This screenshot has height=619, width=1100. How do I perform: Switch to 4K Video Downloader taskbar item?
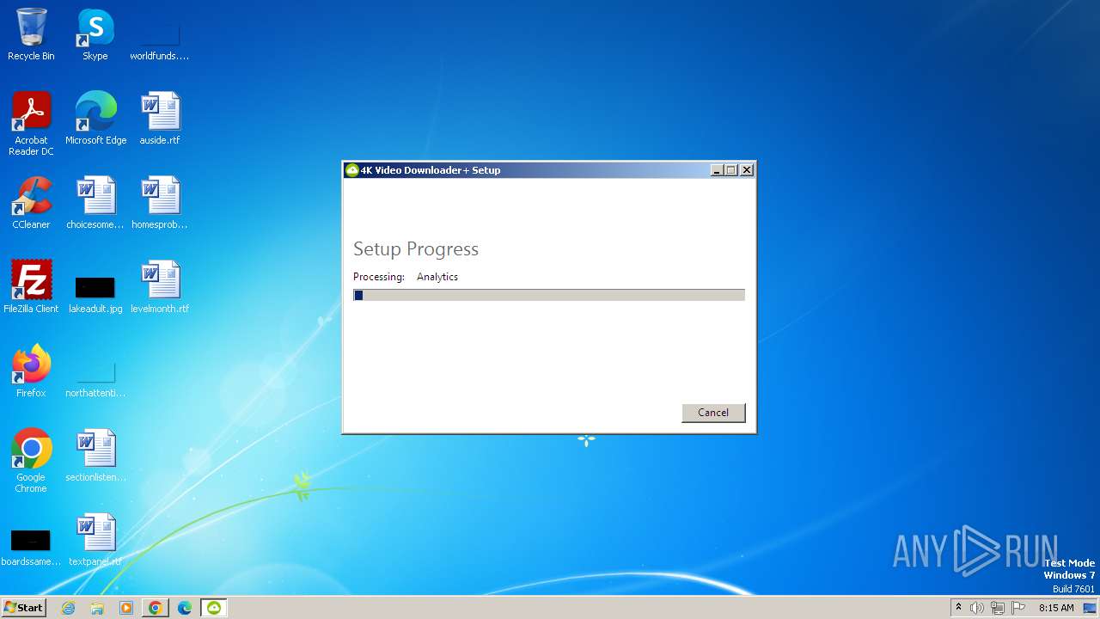coord(214,608)
